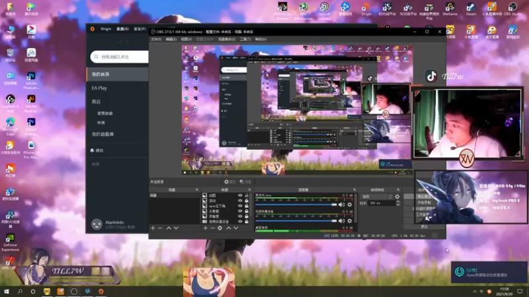Click the remove source minus icon in OBS

click(212, 228)
